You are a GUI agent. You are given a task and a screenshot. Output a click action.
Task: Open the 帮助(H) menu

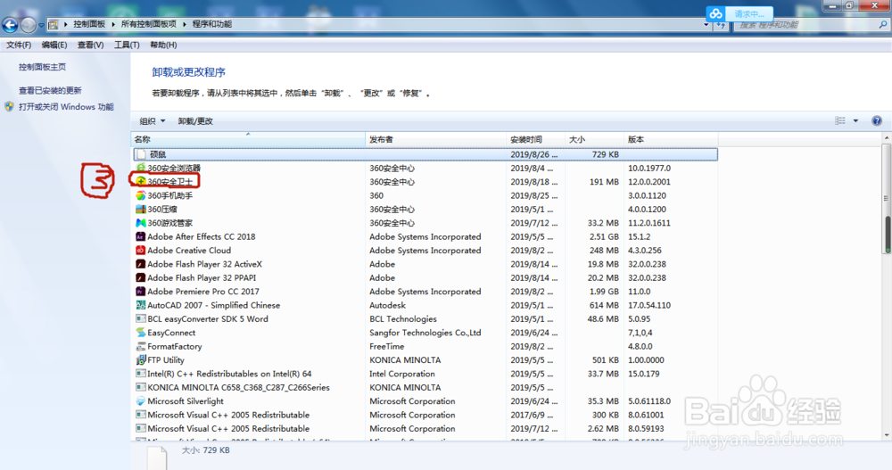163,45
